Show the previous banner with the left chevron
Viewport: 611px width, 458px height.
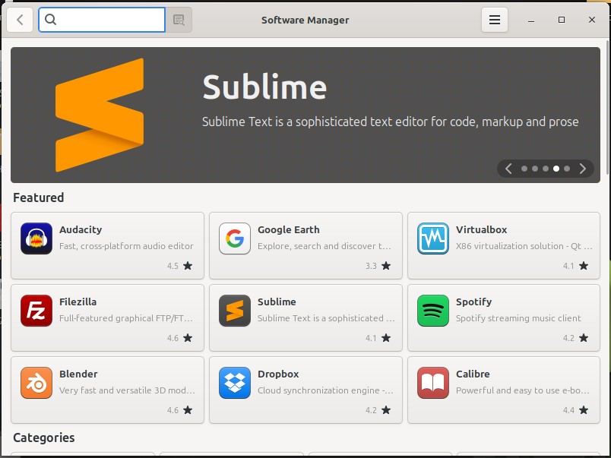click(x=508, y=169)
